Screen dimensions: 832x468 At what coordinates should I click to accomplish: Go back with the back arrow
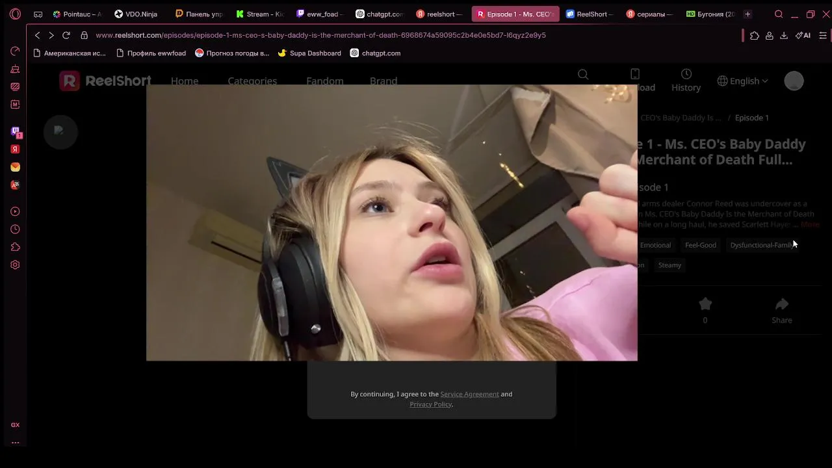(x=37, y=35)
